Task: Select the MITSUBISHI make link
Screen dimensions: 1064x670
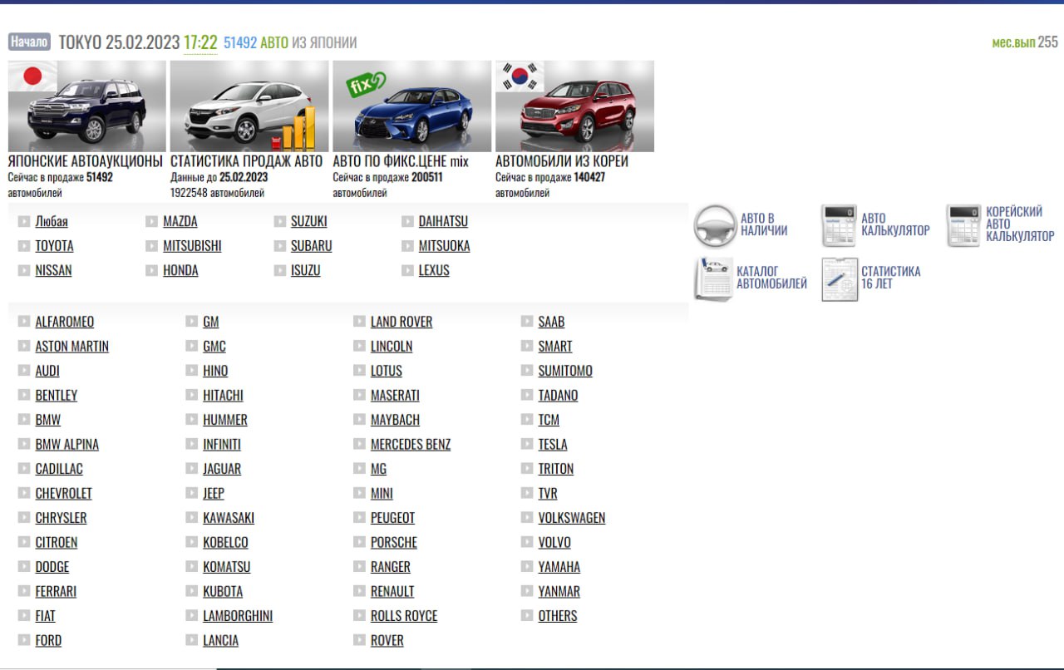Action: tap(192, 246)
